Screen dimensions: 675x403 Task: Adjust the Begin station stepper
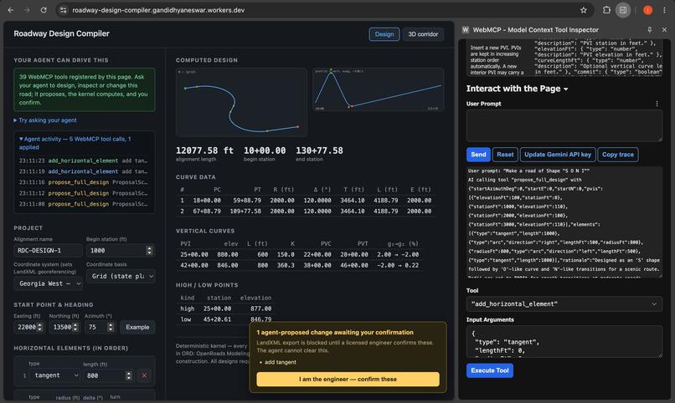click(x=149, y=251)
